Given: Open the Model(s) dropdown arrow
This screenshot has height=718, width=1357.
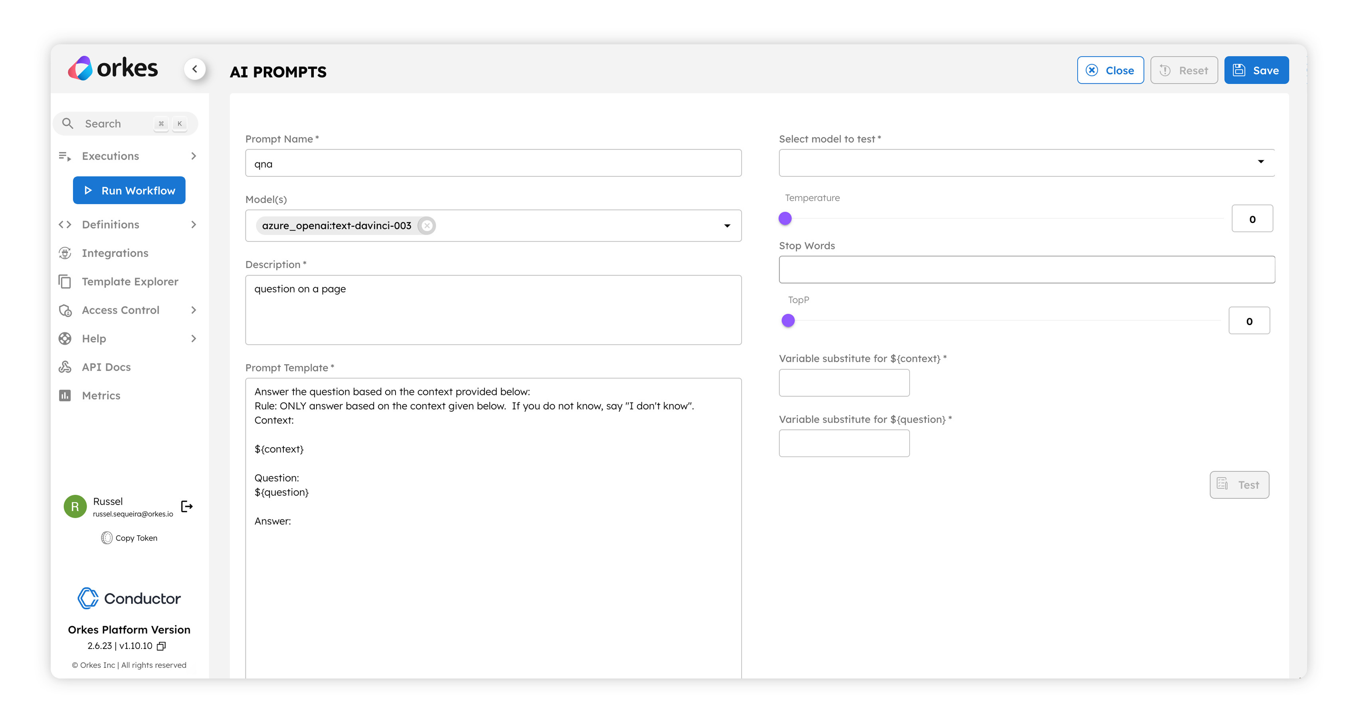Looking at the screenshot, I should 727,226.
